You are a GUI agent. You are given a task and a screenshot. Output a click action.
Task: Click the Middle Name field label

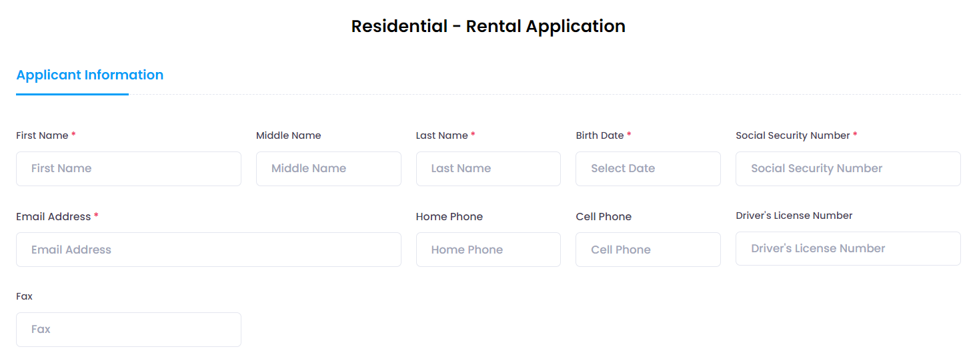tap(288, 135)
